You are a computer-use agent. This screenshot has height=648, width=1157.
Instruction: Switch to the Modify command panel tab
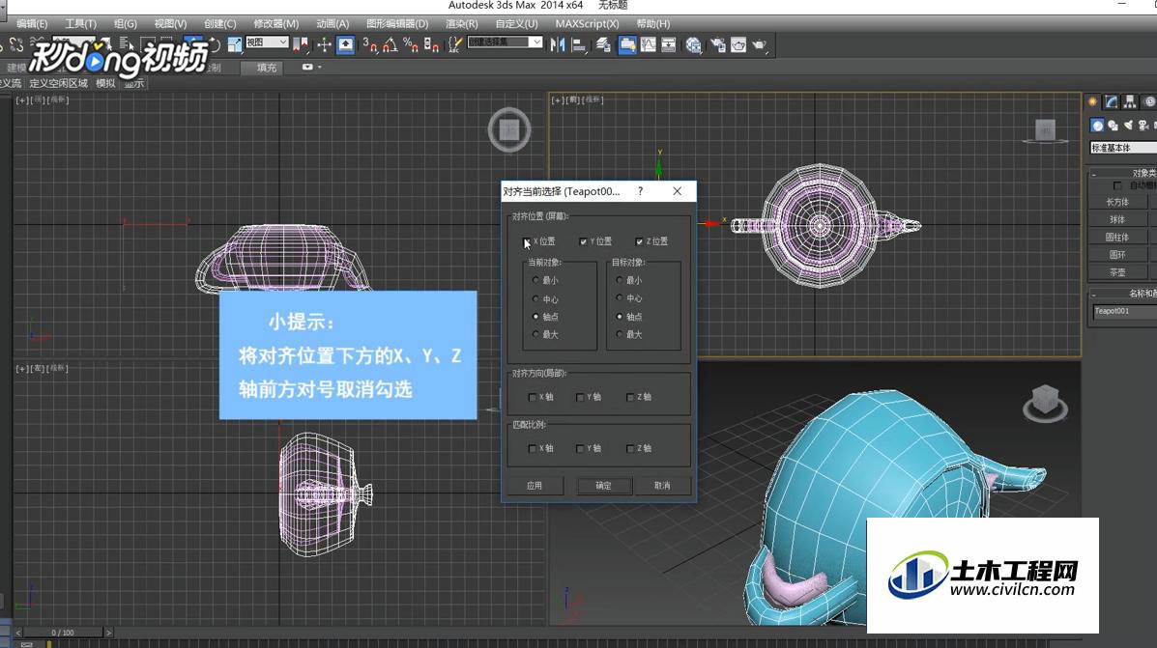1112,101
